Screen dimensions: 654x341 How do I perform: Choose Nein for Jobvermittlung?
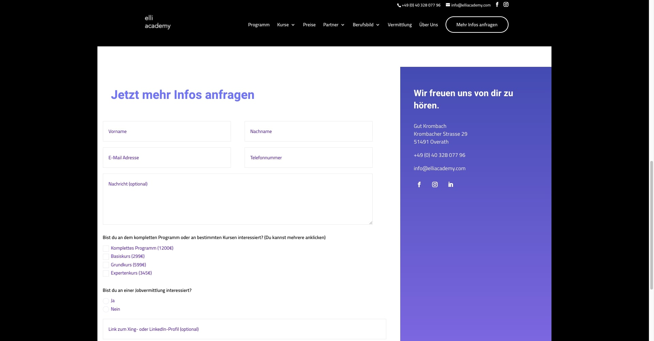pyautogui.click(x=106, y=309)
